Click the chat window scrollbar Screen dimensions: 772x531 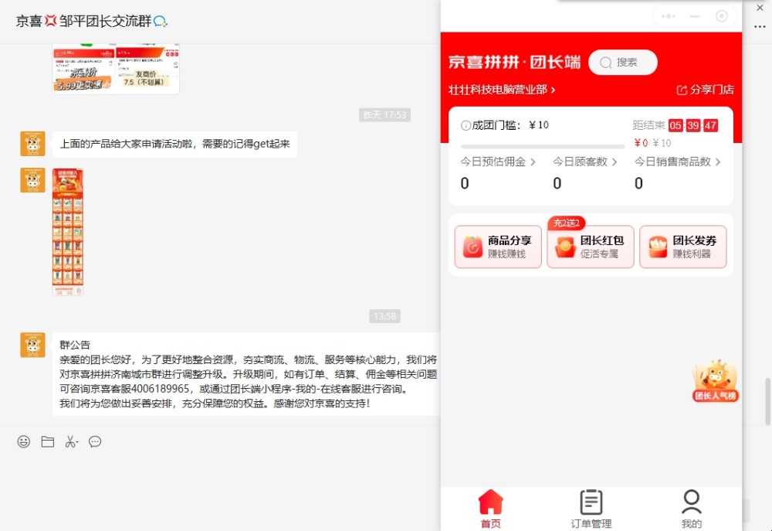point(767,401)
